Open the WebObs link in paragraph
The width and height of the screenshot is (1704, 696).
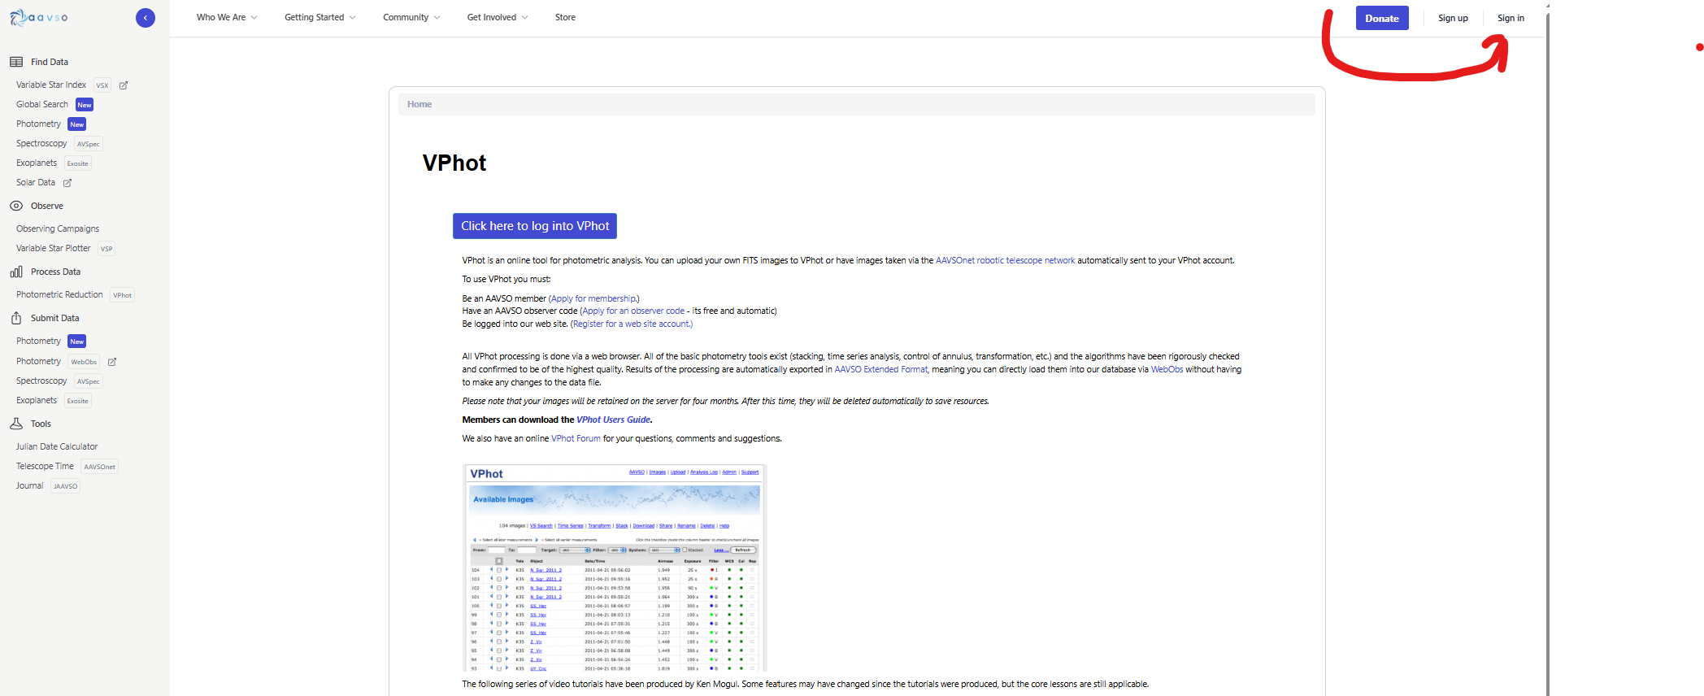pos(1167,369)
